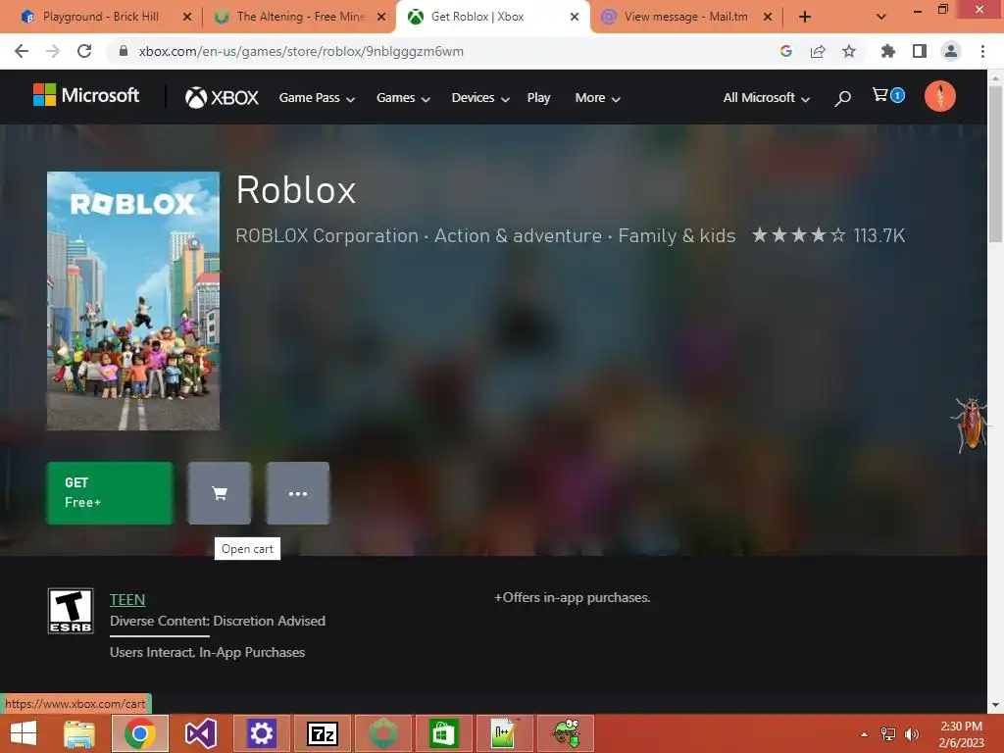1004x753 pixels.
Task: Click the Roblox box art image
Action: [x=133, y=301]
